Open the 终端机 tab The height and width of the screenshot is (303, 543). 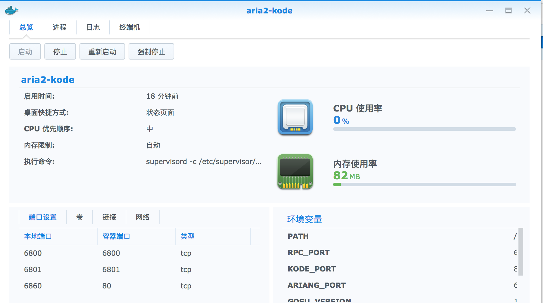coord(130,27)
